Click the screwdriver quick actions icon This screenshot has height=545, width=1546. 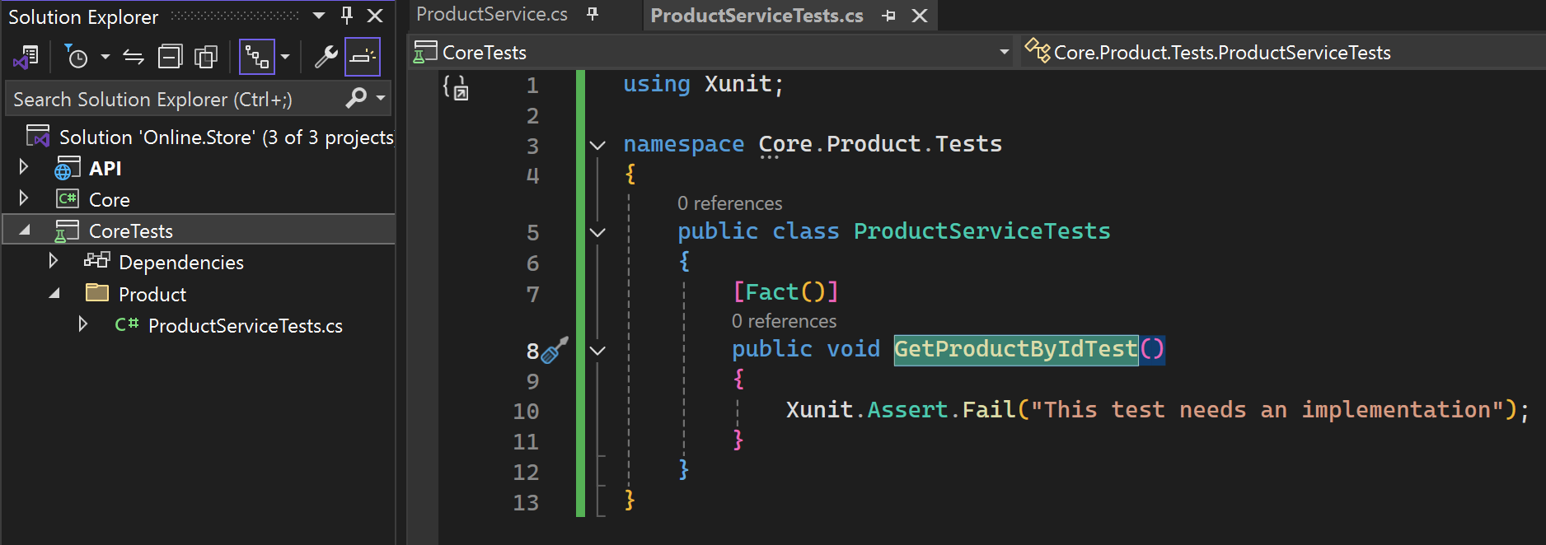(555, 350)
